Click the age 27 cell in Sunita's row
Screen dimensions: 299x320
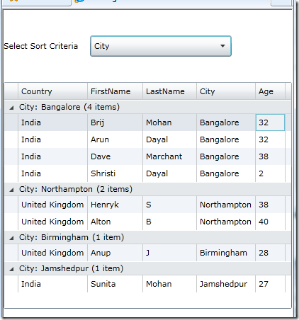point(270,284)
